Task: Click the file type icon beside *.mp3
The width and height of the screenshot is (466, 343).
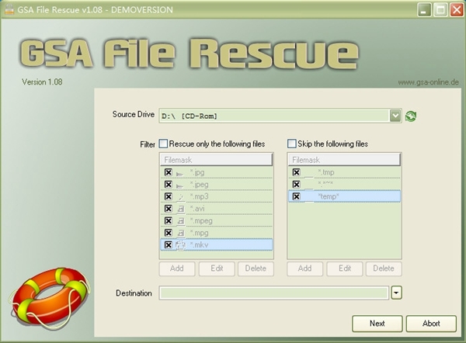Action: point(180,197)
